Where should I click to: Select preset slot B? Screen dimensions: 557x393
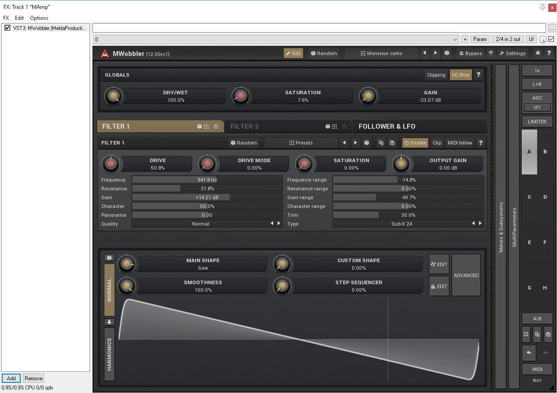coord(545,152)
